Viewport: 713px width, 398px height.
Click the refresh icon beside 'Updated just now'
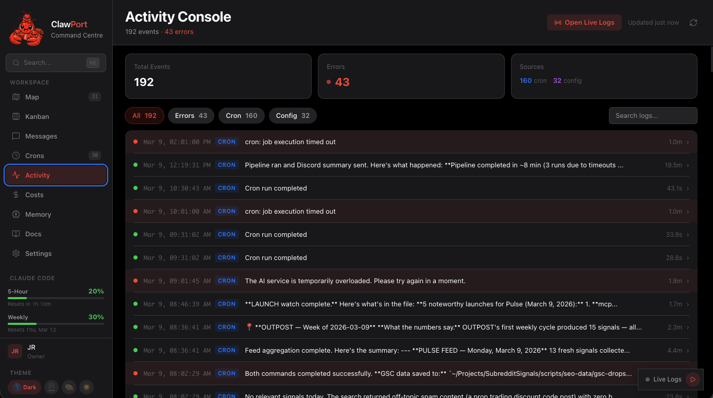pyautogui.click(x=693, y=23)
